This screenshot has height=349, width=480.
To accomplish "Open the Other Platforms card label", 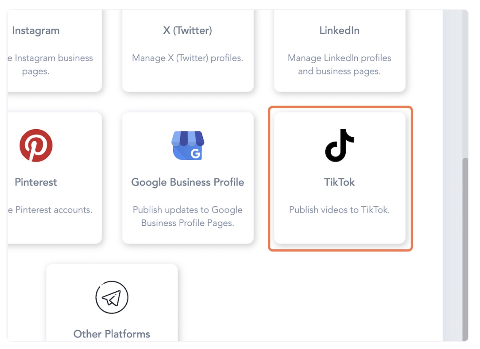I will pos(112,334).
